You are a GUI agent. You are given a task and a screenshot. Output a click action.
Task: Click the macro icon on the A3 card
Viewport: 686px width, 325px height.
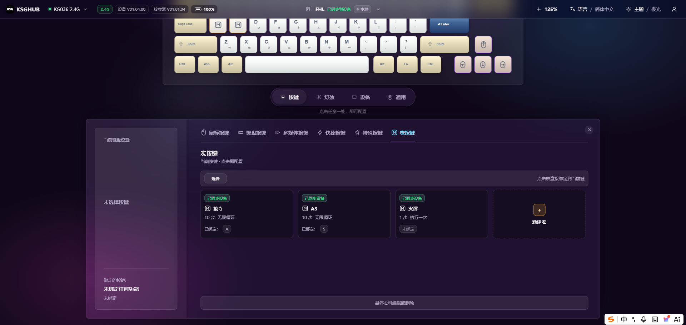[305, 208]
